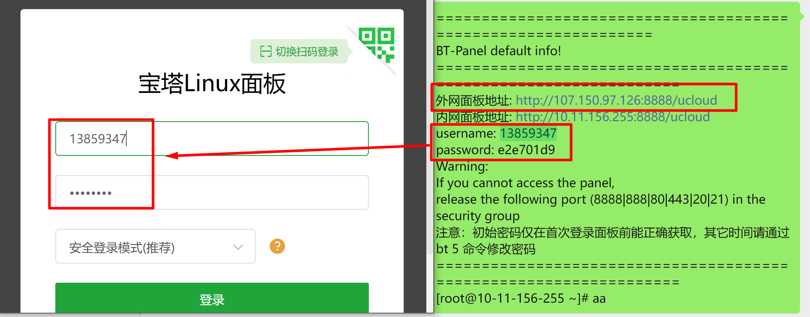Click the 切换扫码登录 tooltip label
This screenshot has height=317, width=810.
[x=299, y=51]
